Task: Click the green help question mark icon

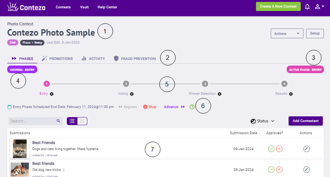Action: (192, 107)
